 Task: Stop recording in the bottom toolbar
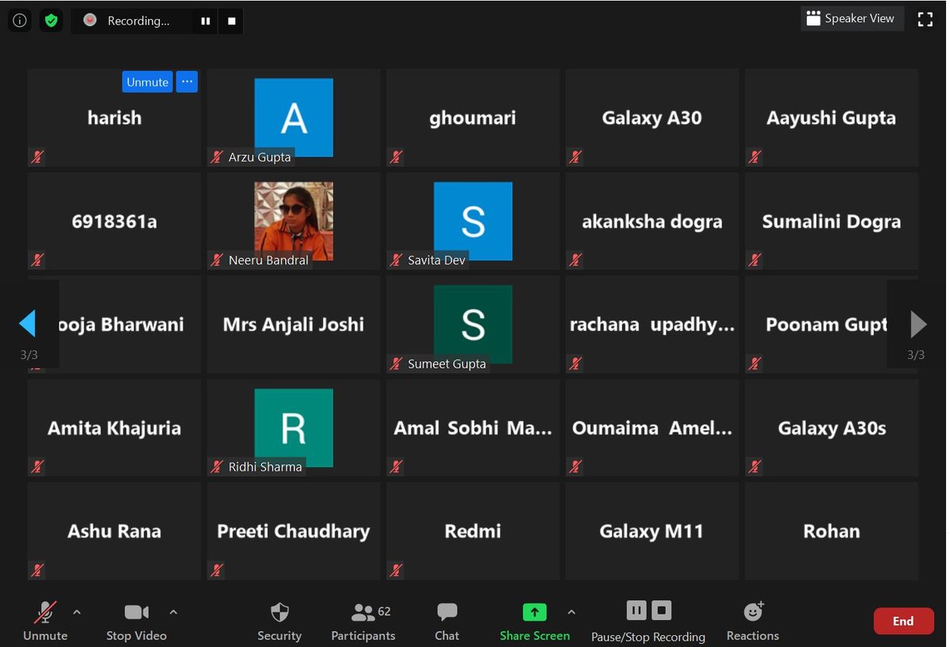click(x=662, y=611)
